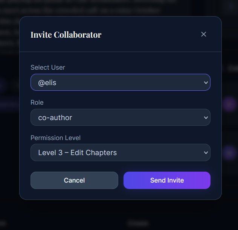Open the Select User dropdown

pyautogui.click(x=120, y=82)
